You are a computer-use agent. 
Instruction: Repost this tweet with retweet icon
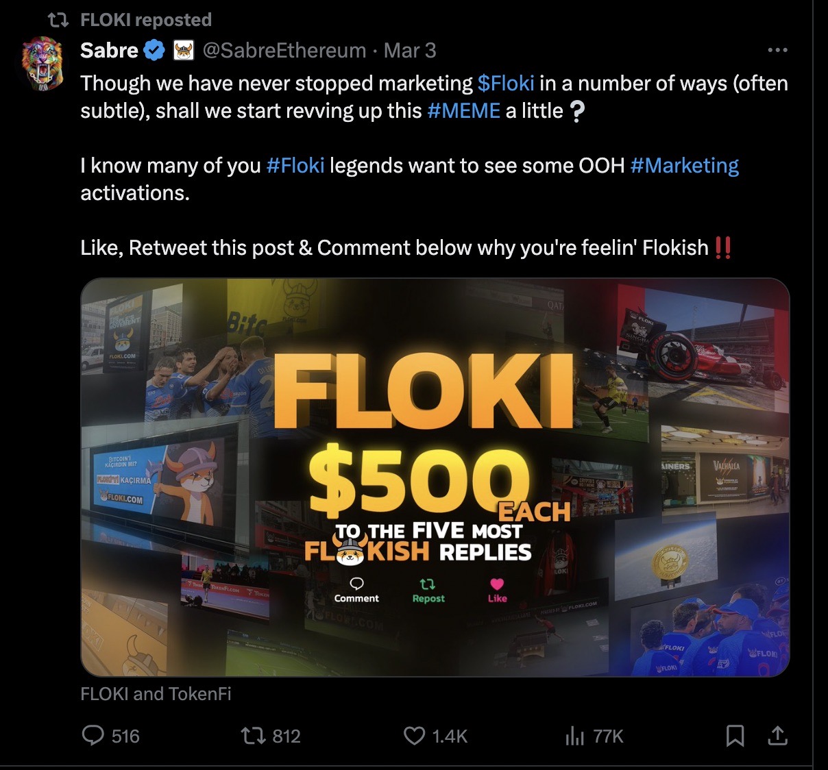click(252, 736)
